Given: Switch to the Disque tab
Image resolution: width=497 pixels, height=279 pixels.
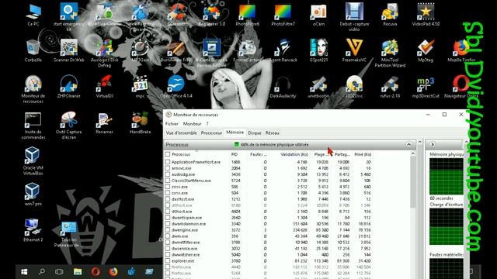Looking at the screenshot, I should pyautogui.click(x=255, y=133).
